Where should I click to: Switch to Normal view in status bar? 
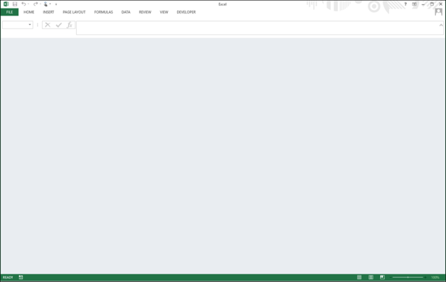point(359,277)
